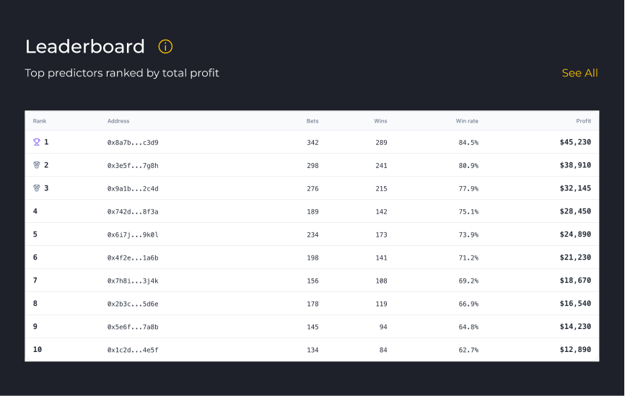The width and height of the screenshot is (625, 396).
Task: Sort by the Bets column header
Action: pos(312,121)
